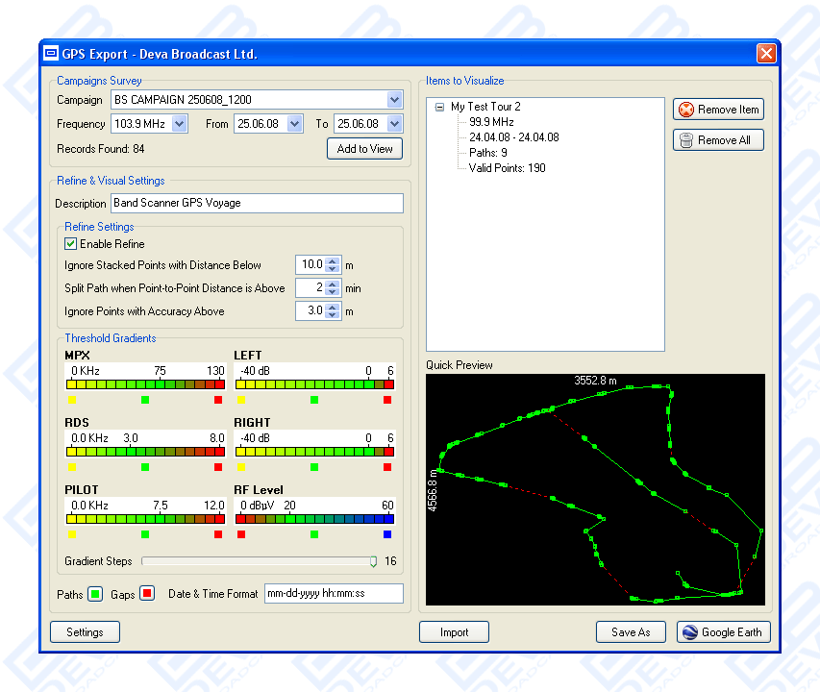This screenshot has width=820, height=692.
Task: Click Remove All trash button
Action: 718,140
